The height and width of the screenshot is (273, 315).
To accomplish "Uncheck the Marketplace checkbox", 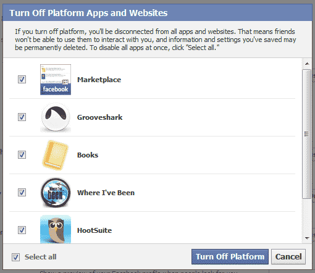I will point(22,79).
